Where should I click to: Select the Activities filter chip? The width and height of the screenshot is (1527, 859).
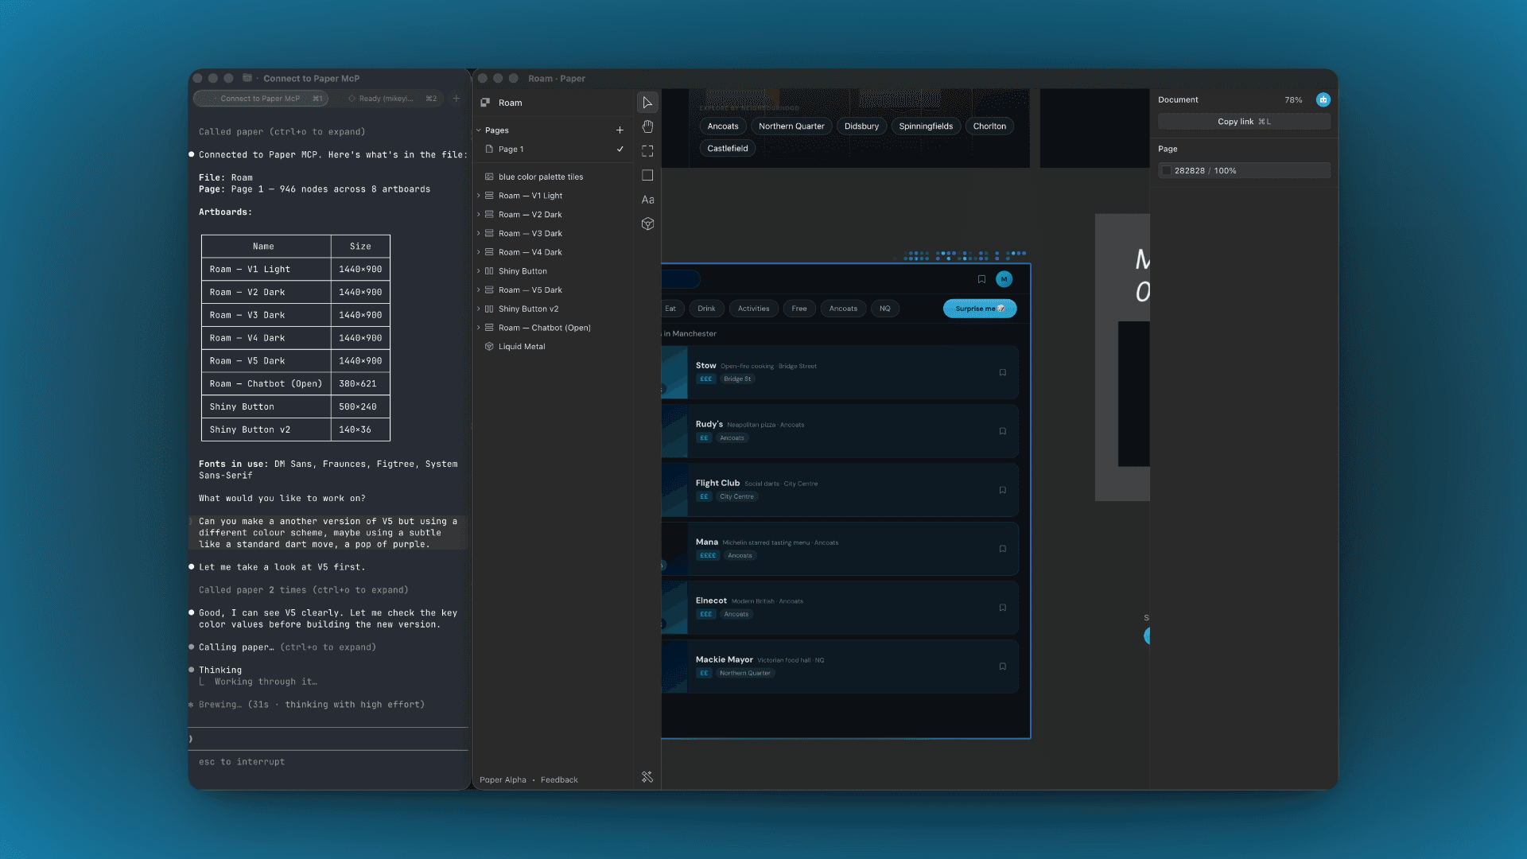tap(753, 309)
